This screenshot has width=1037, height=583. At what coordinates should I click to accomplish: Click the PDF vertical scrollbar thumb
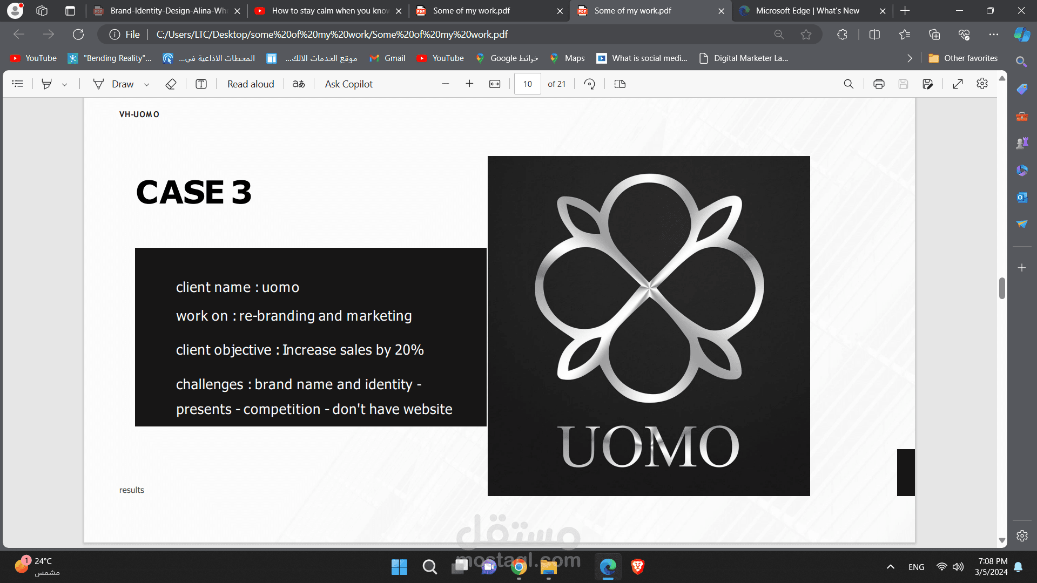click(1002, 288)
